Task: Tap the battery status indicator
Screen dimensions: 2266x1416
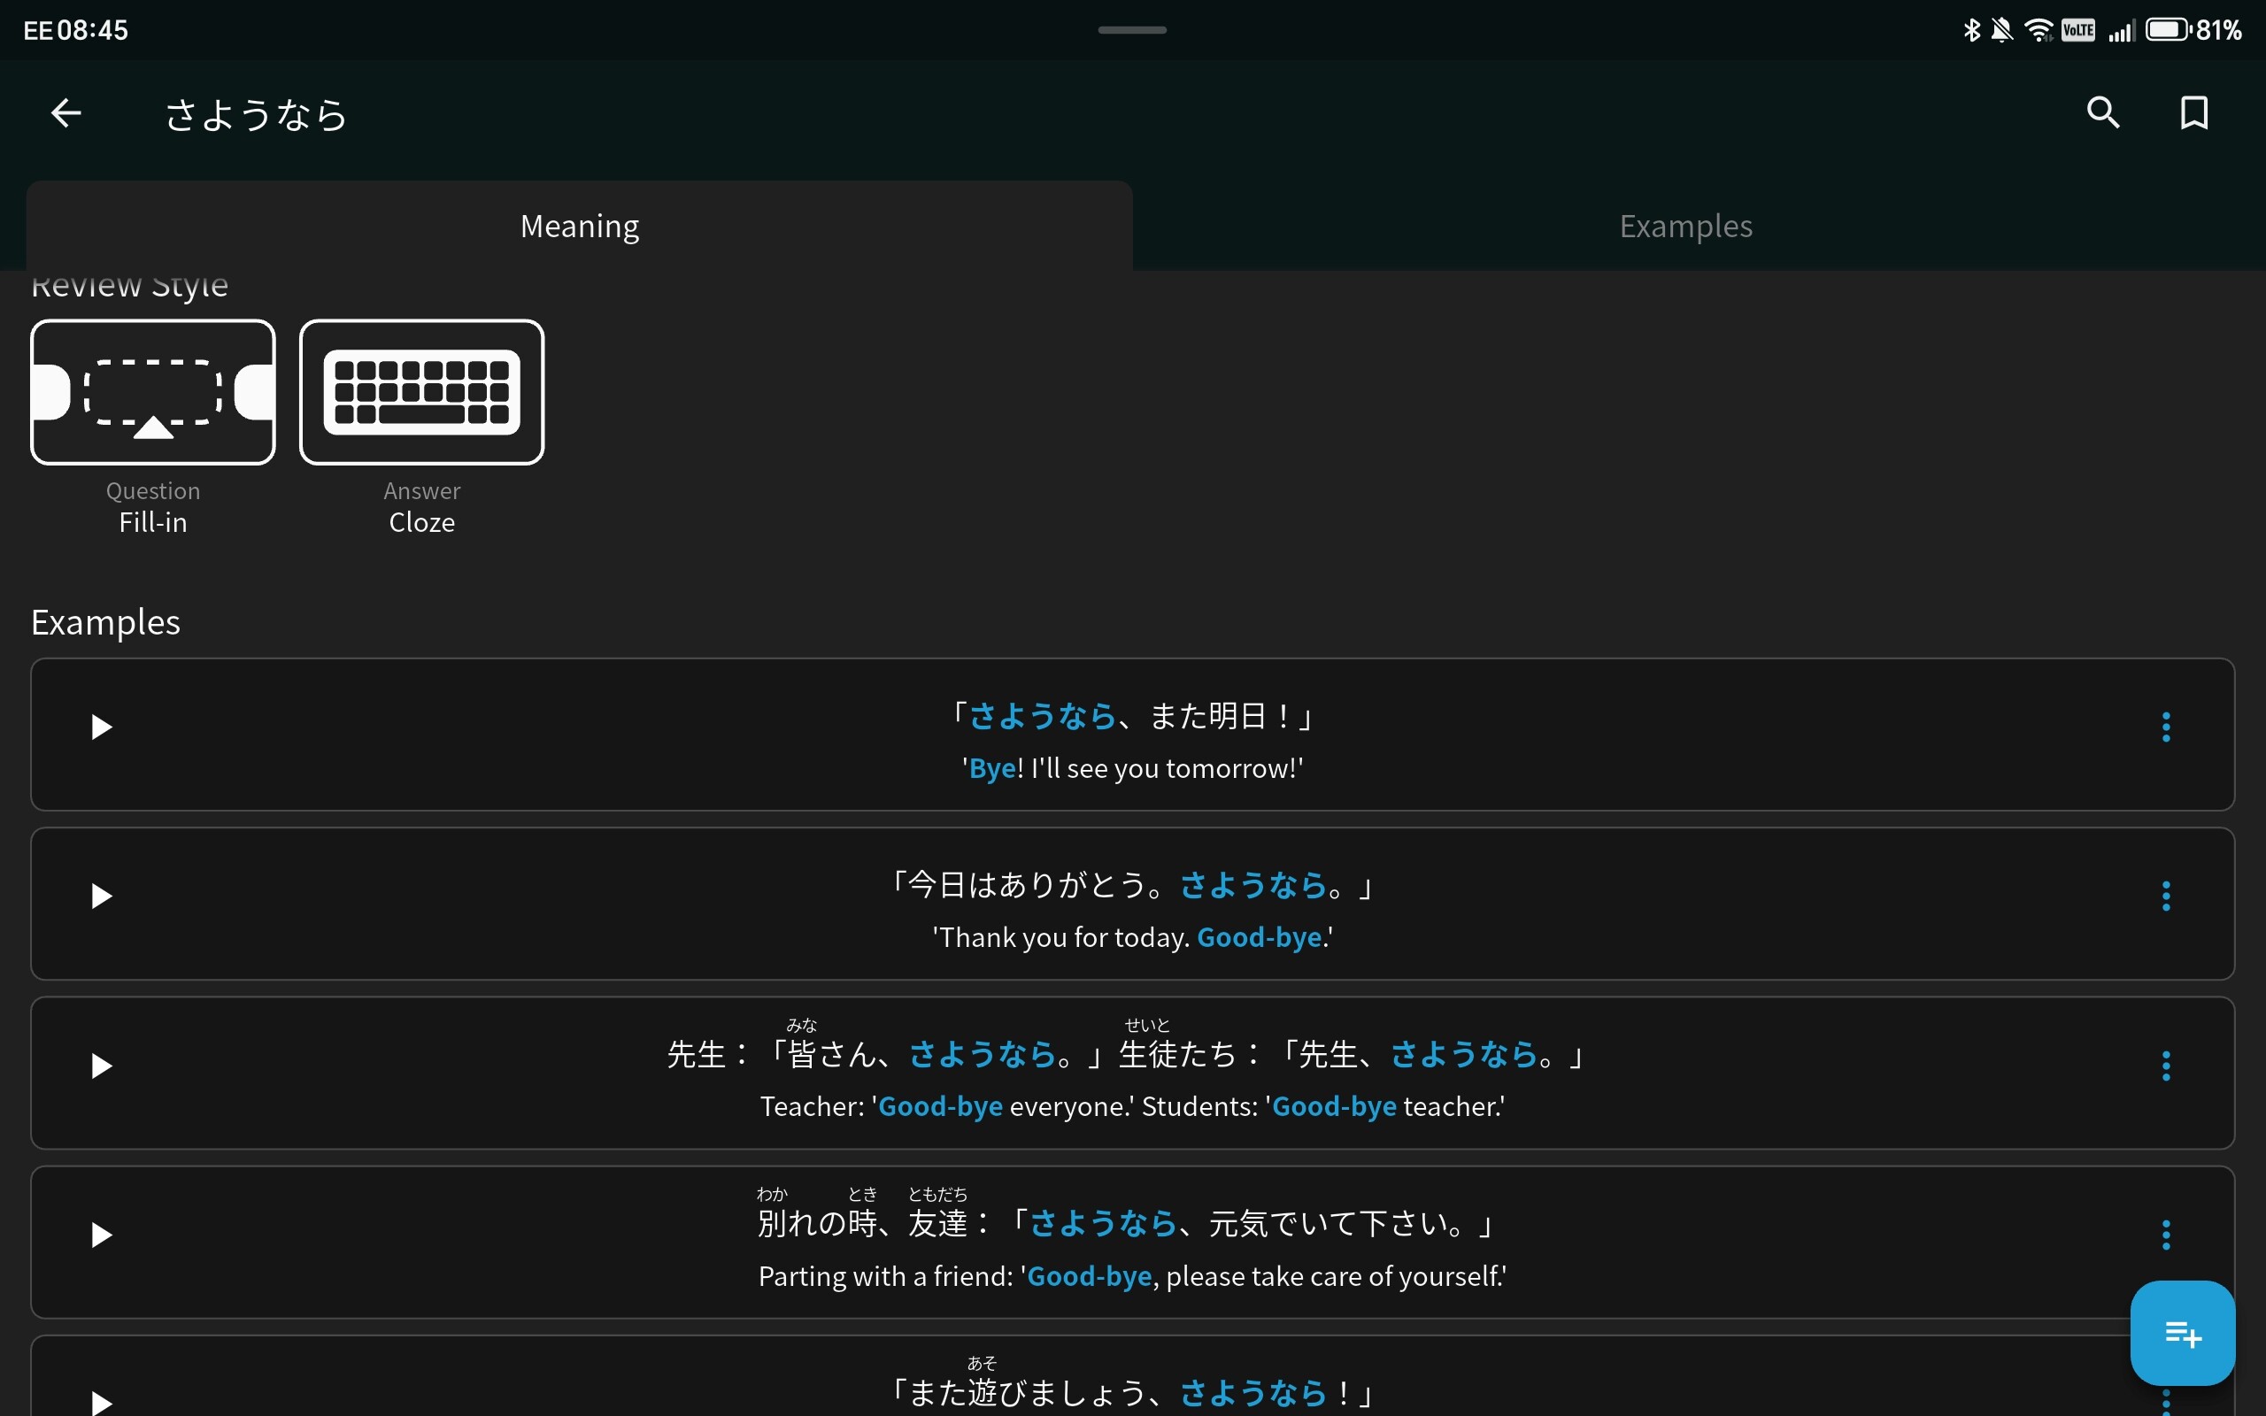Action: (2169, 30)
